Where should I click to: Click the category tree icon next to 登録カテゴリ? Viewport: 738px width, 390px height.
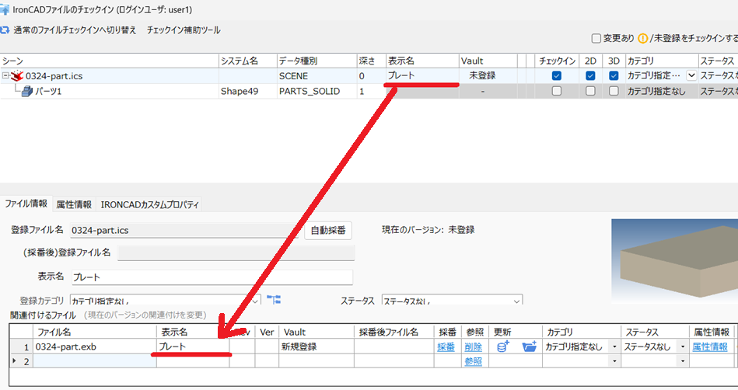click(274, 299)
